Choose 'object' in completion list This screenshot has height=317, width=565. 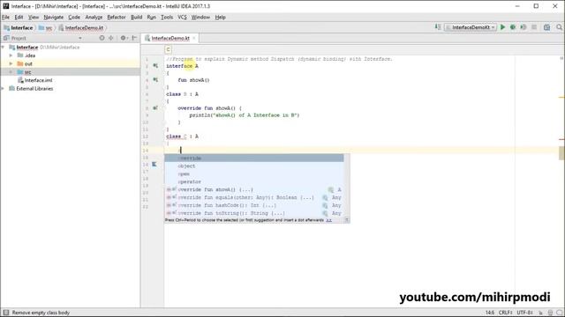(x=254, y=166)
